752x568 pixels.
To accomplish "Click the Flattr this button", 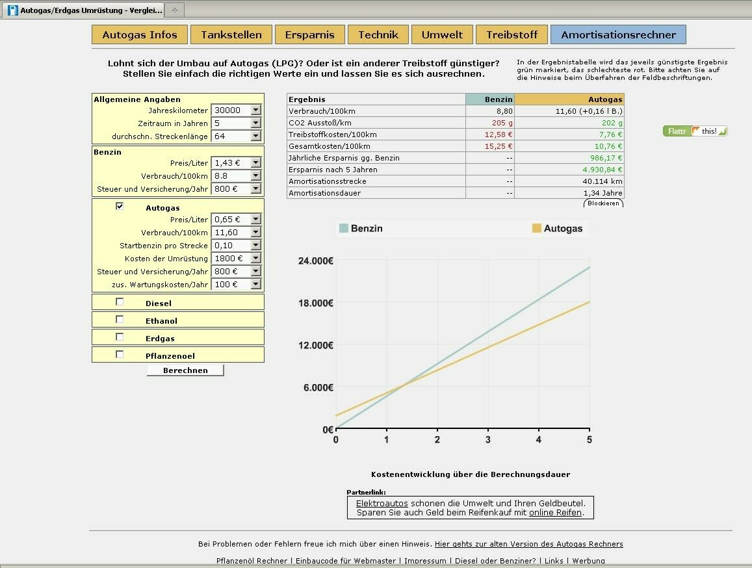I will point(695,131).
